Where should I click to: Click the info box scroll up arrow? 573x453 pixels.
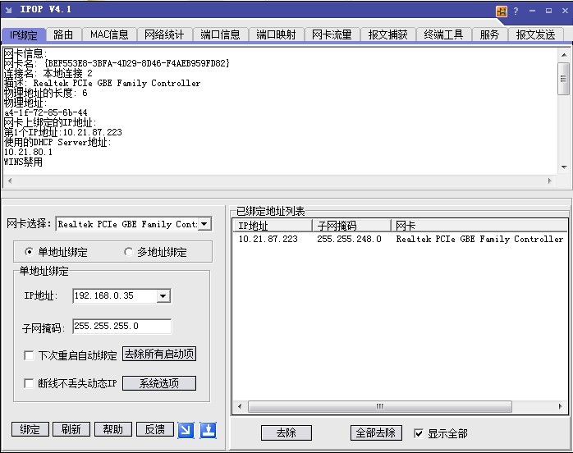click(564, 55)
